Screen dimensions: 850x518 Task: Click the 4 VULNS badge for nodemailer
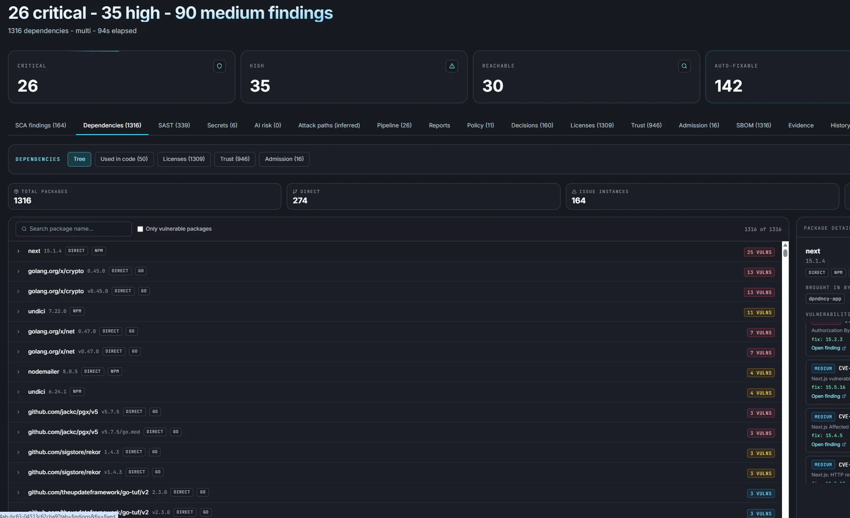(761, 373)
